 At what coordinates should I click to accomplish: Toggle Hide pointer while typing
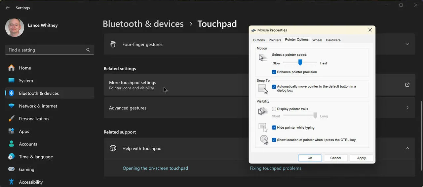pyautogui.click(x=274, y=127)
